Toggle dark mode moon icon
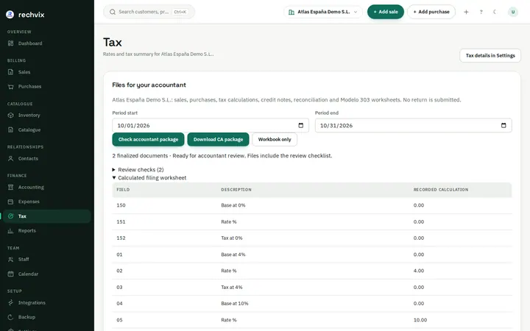This screenshot has width=530, height=331. (x=495, y=12)
